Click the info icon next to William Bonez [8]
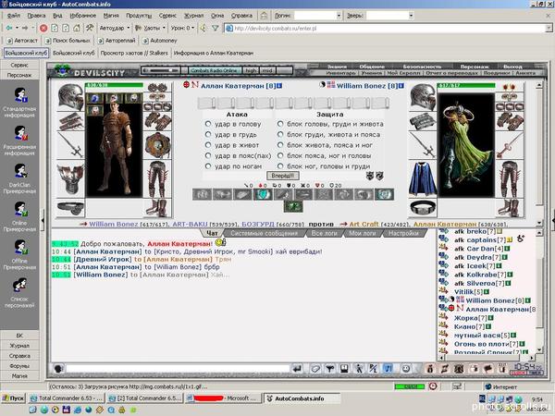The image size is (555, 416). coord(401,86)
